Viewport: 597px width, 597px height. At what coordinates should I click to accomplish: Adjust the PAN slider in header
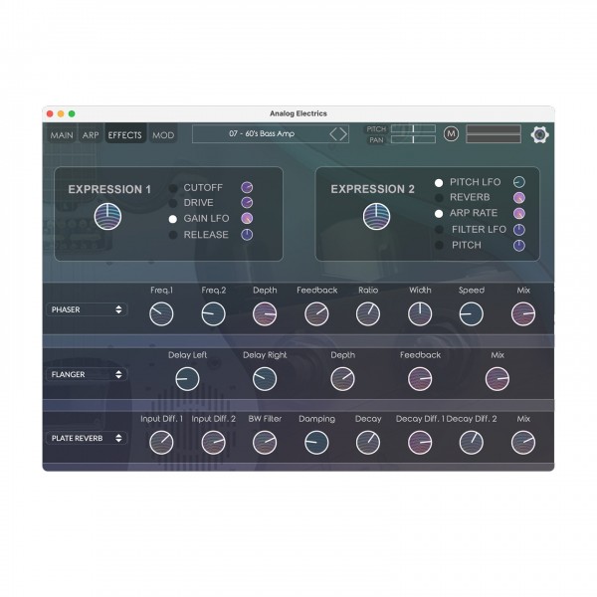pos(413,139)
